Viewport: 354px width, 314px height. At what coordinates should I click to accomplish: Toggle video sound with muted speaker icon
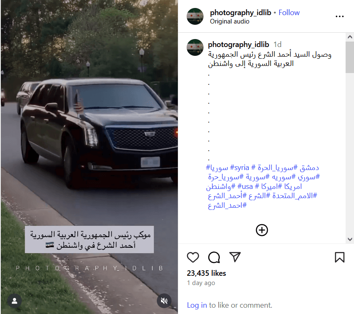(164, 301)
